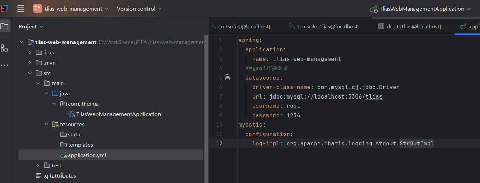Click line number 12 in gutter
Screen dimensions: 480x183
coord(219,143)
